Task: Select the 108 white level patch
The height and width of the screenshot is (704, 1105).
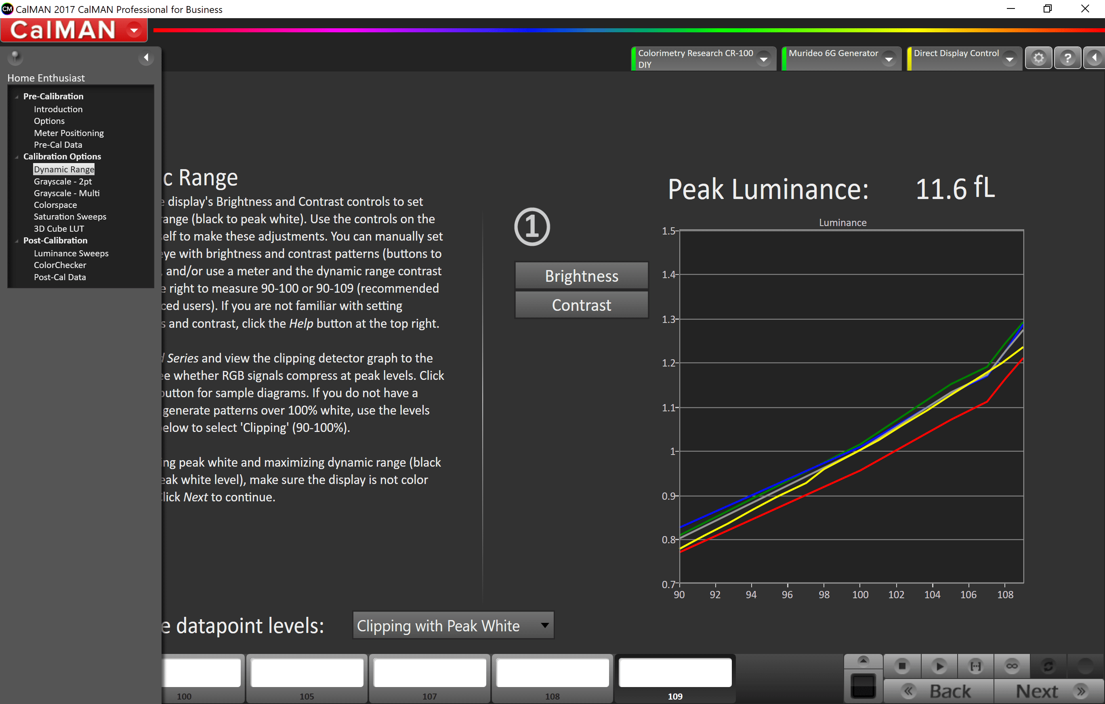Action: tap(552, 678)
